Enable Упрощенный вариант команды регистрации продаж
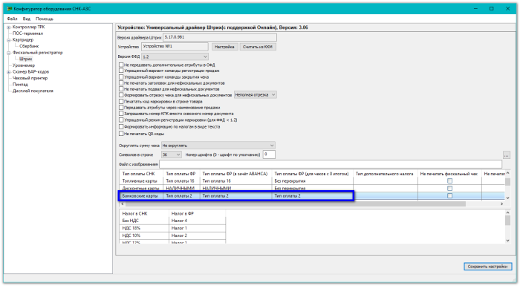520x286 pixels. click(x=121, y=71)
